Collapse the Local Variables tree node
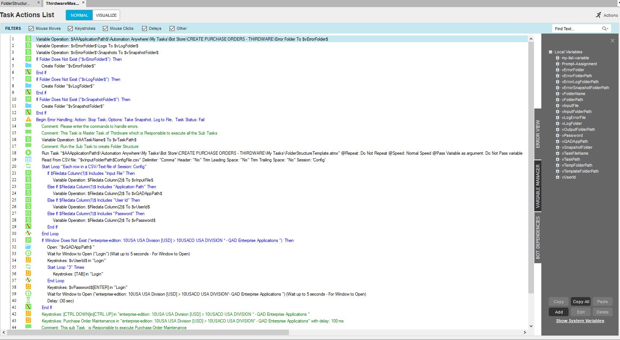Viewport: 620px width, 340px height. click(550, 52)
